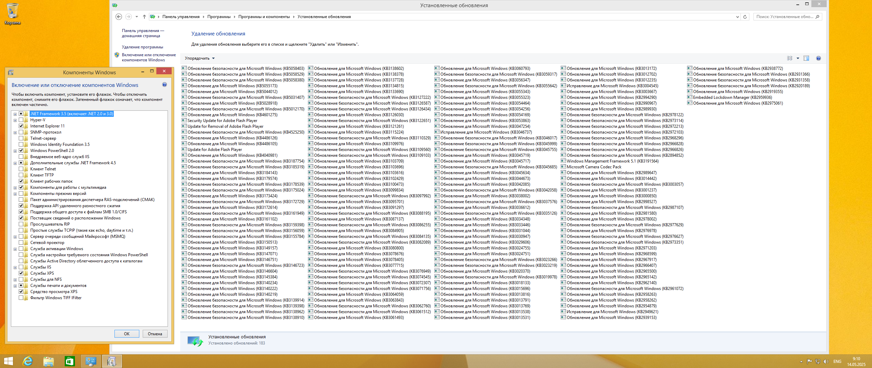The width and height of the screenshot is (872, 368).
Task: Uncheck Клиент рабочих папок
Action: tap(21, 181)
